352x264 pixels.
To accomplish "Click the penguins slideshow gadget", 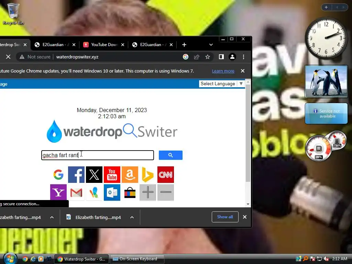I will (326, 81).
